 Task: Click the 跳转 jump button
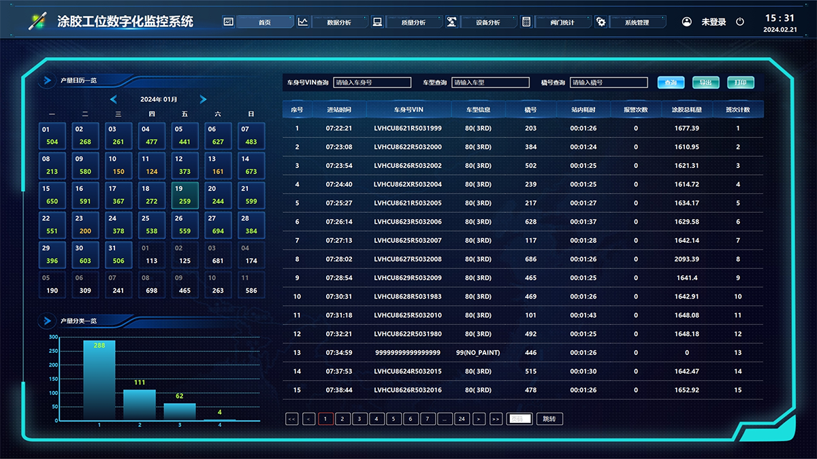(x=549, y=419)
